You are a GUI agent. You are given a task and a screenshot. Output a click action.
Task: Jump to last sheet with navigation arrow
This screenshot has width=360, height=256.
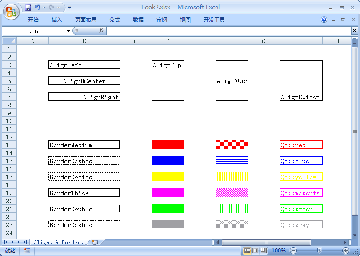[x=25, y=242]
